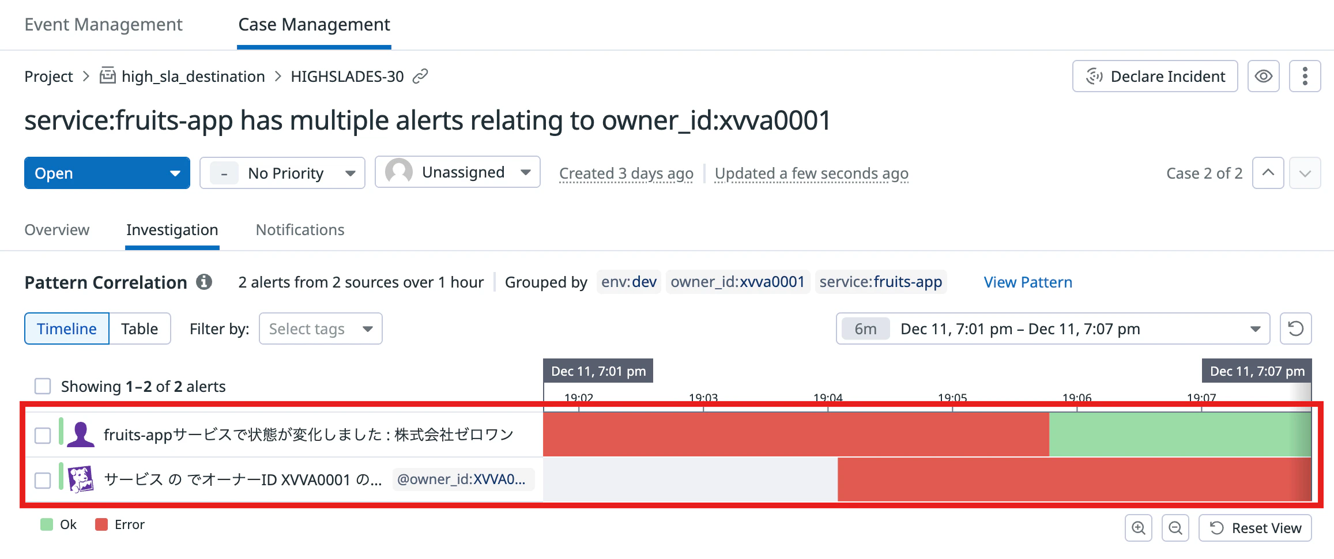Zoom in on the timeline
The image size is (1334, 559).
click(x=1138, y=528)
